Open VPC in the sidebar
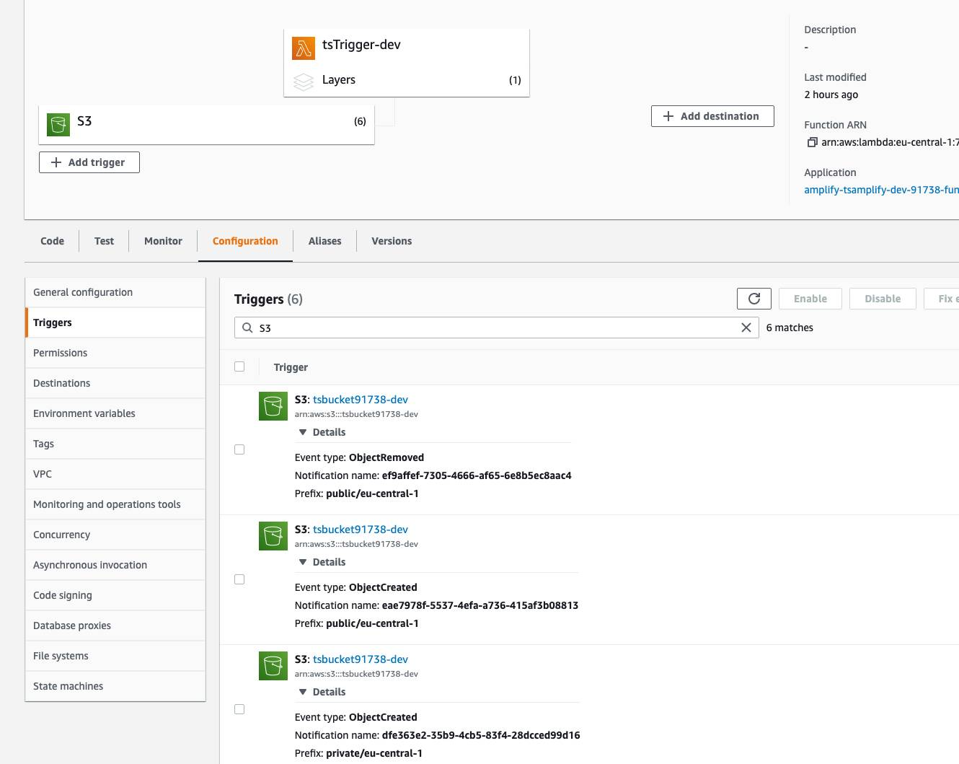The image size is (959, 764). click(x=115, y=474)
